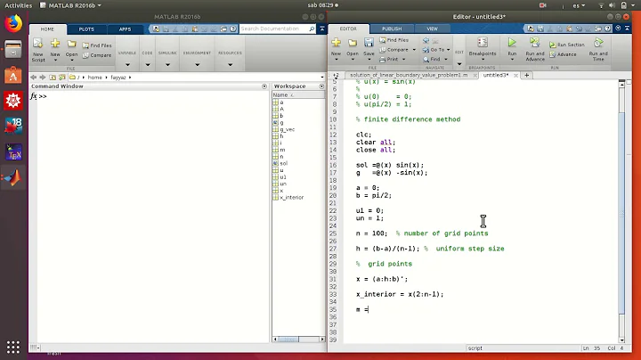The height and width of the screenshot is (360, 641).
Task: Launch Ubuntu Software from the dock
Action: (x=13, y=75)
